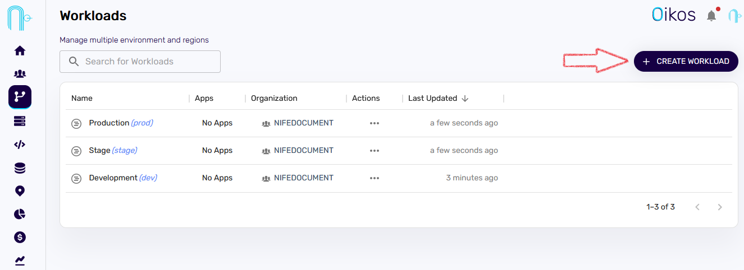
Task: Click Stage row's 'a few seconds ago'
Action: tap(464, 150)
